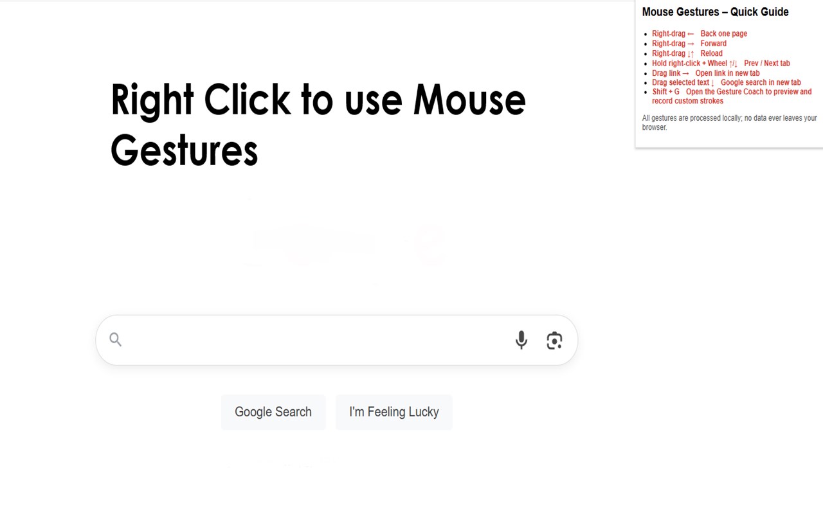Click the Shift + G Gesture Coach entry
The width and height of the screenshot is (823, 514).
click(x=732, y=92)
